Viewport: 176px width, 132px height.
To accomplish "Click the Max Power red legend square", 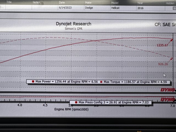I will (x=33, y=82).
